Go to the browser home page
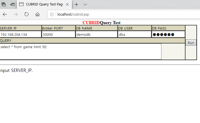 click(37, 14)
